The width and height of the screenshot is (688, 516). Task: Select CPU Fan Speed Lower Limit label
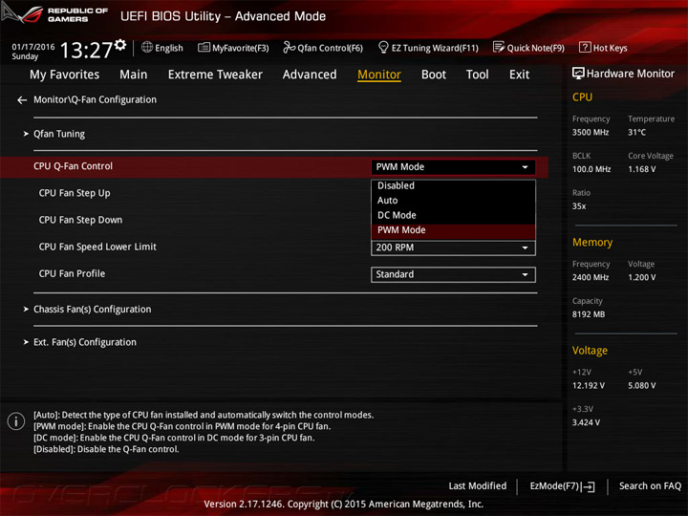pyautogui.click(x=97, y=247)
